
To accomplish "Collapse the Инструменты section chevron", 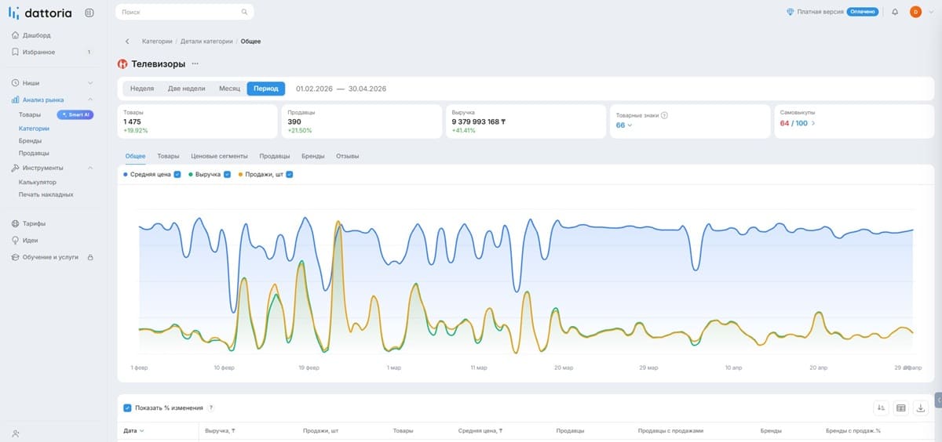I will 90,168.
